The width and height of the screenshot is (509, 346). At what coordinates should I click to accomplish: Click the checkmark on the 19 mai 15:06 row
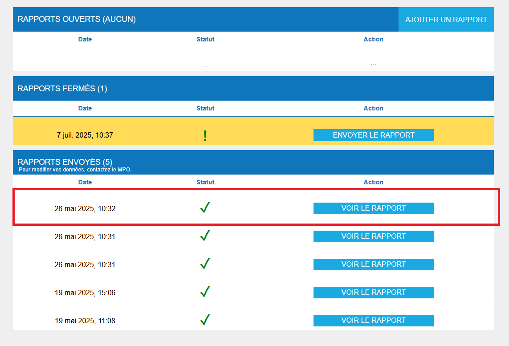(x=205, y=291)
